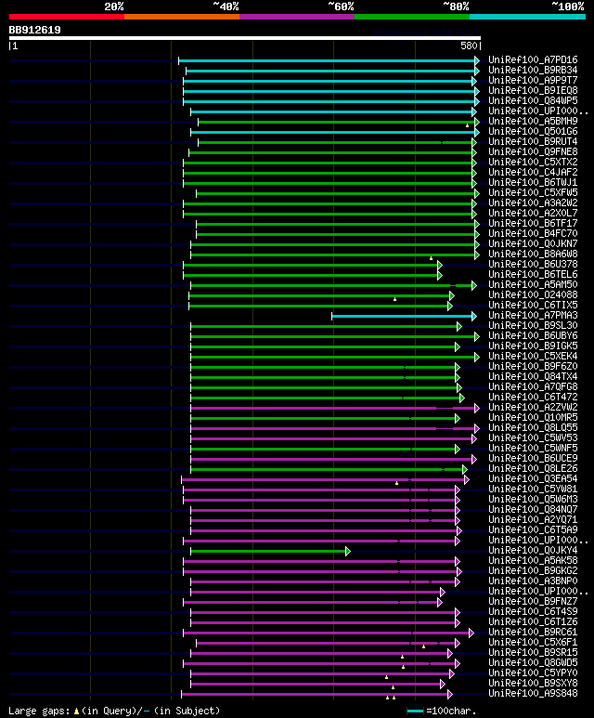
Task: Select hit UniRef100_A3BNP0
Action: tap(533, 581)
